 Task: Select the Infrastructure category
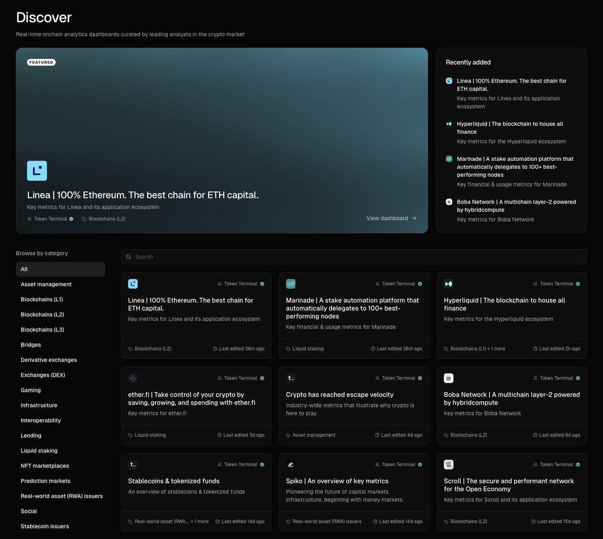point(60,405)
